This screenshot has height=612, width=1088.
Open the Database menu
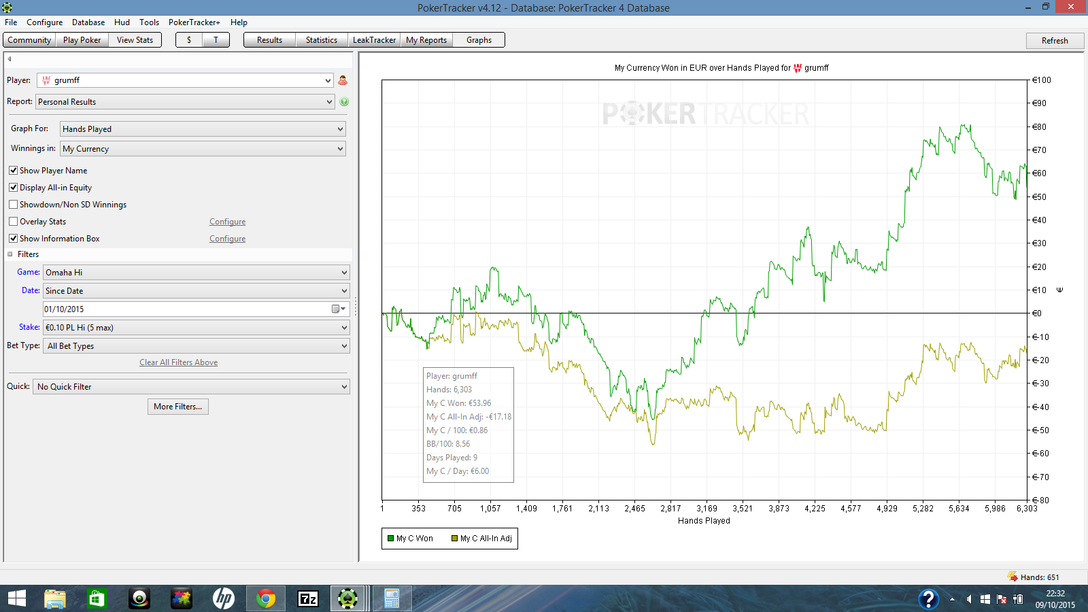[x=88, y=22]
